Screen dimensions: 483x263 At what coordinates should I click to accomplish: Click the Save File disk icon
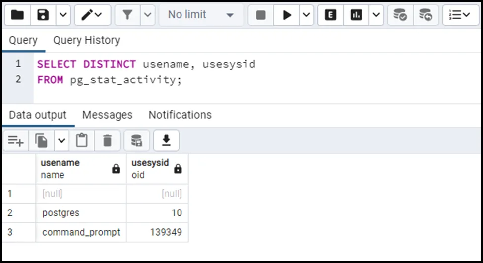[x=43, y=15]
